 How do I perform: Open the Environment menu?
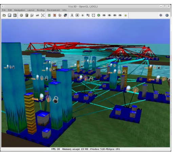coord(53,10)
